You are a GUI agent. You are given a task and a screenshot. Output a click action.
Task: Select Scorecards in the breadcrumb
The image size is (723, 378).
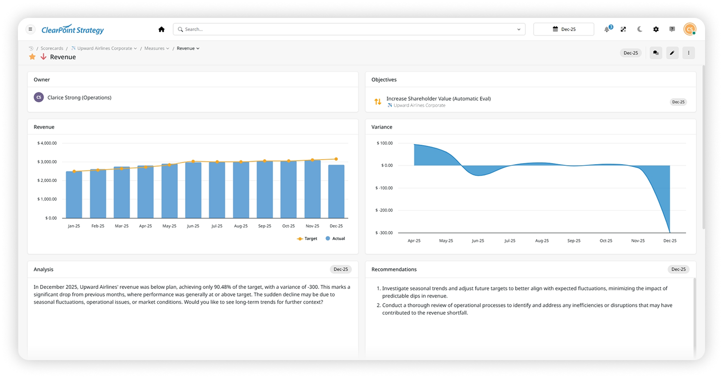tap(52, 48)
